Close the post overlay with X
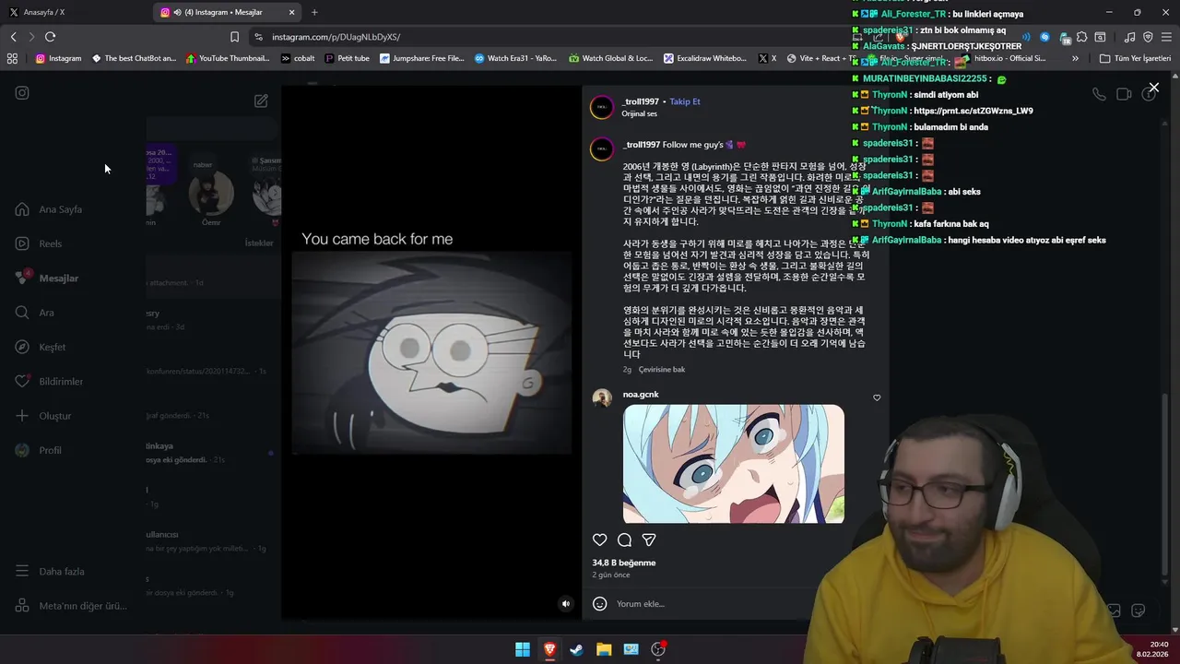1180x664 pixels. point(1153,88)
